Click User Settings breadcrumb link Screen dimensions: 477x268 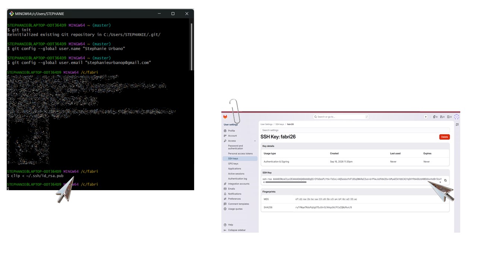point(266,124)
